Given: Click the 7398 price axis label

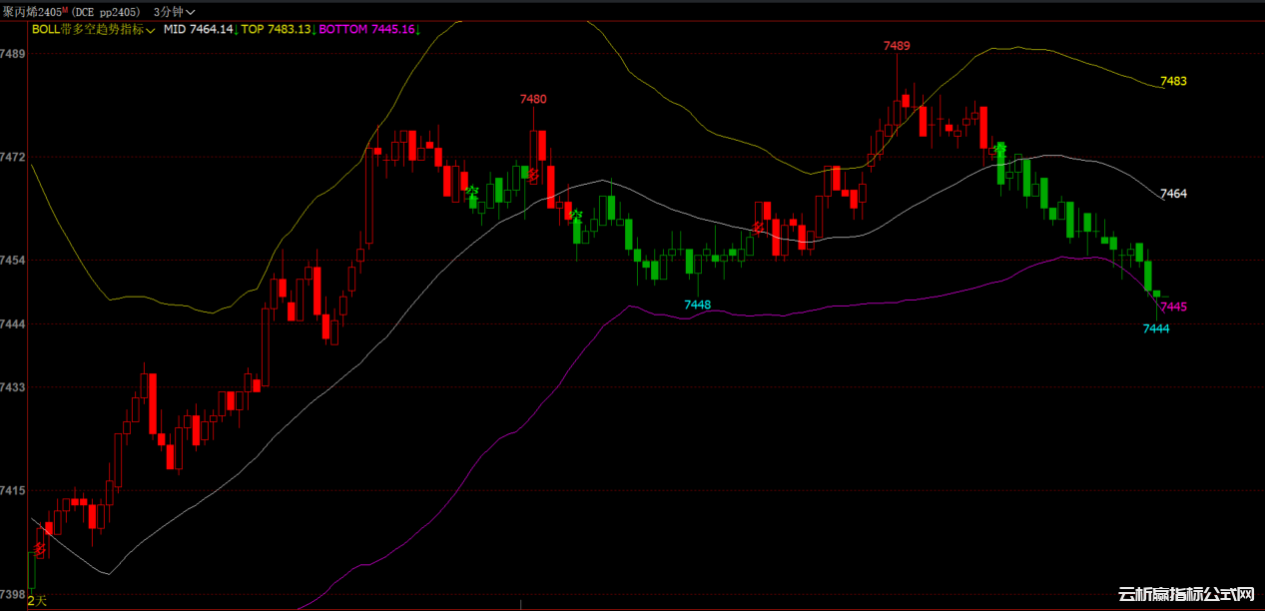Looking at the screenshot, I should click(14, 595).
